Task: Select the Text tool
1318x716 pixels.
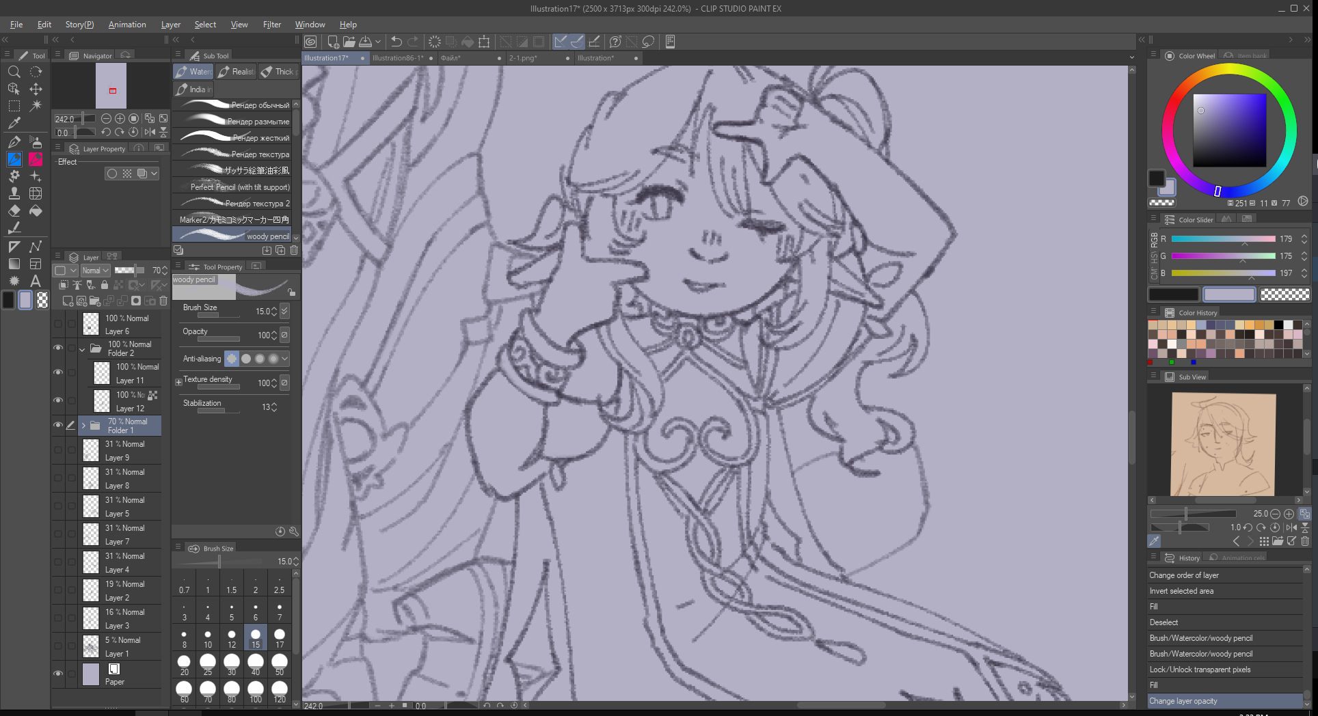Action: pyautogui.click(x=36, y=281)
